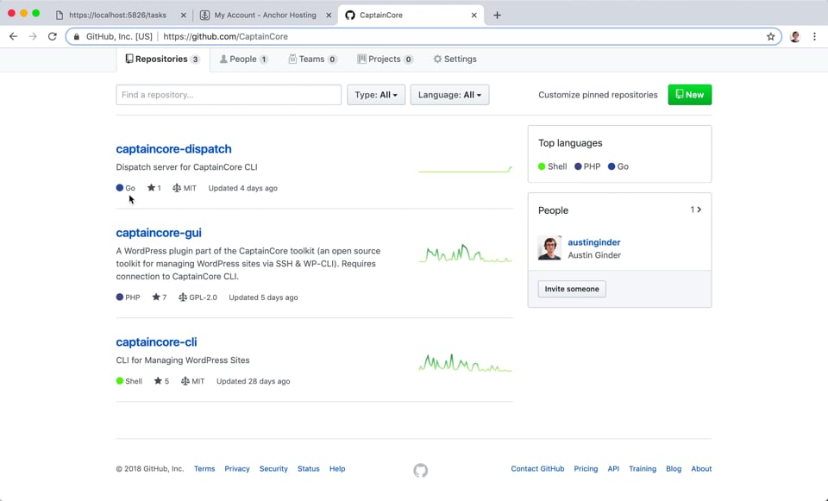Click star count on captaincore-gui
This screenshot has height=501, width=828.
pyautogui.click(x=159, y=297)
